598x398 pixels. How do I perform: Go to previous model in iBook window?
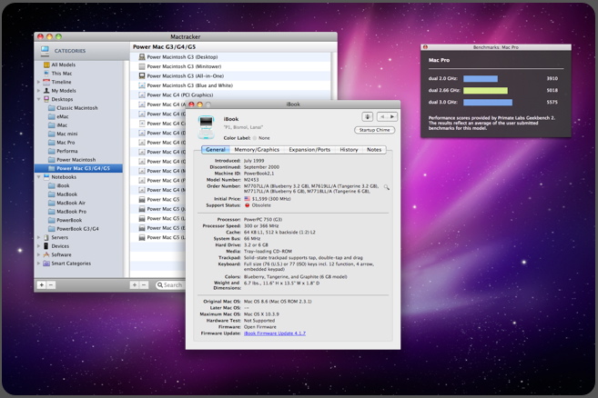click(382, 117)
